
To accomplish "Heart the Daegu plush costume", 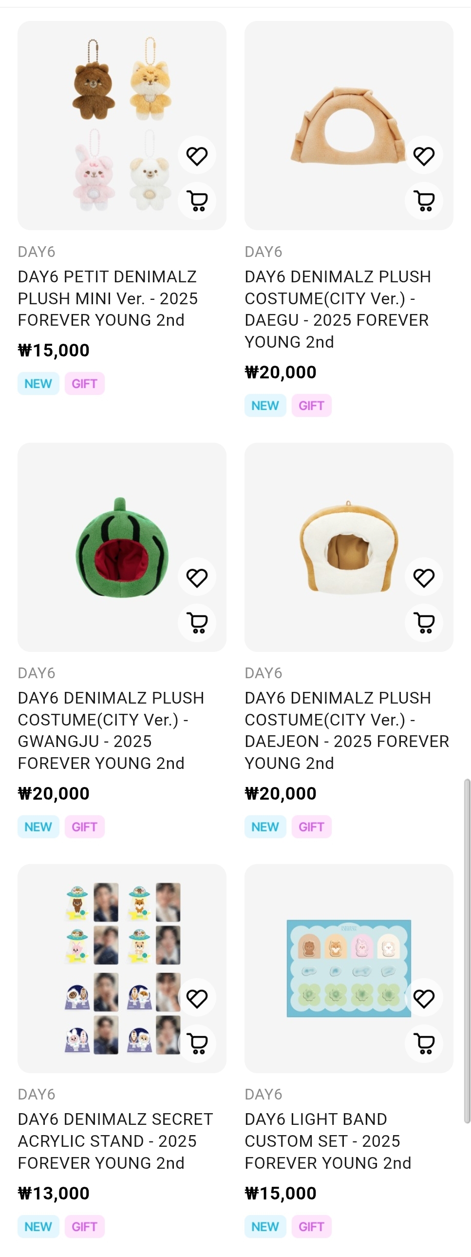I will [x=424, y=156].
